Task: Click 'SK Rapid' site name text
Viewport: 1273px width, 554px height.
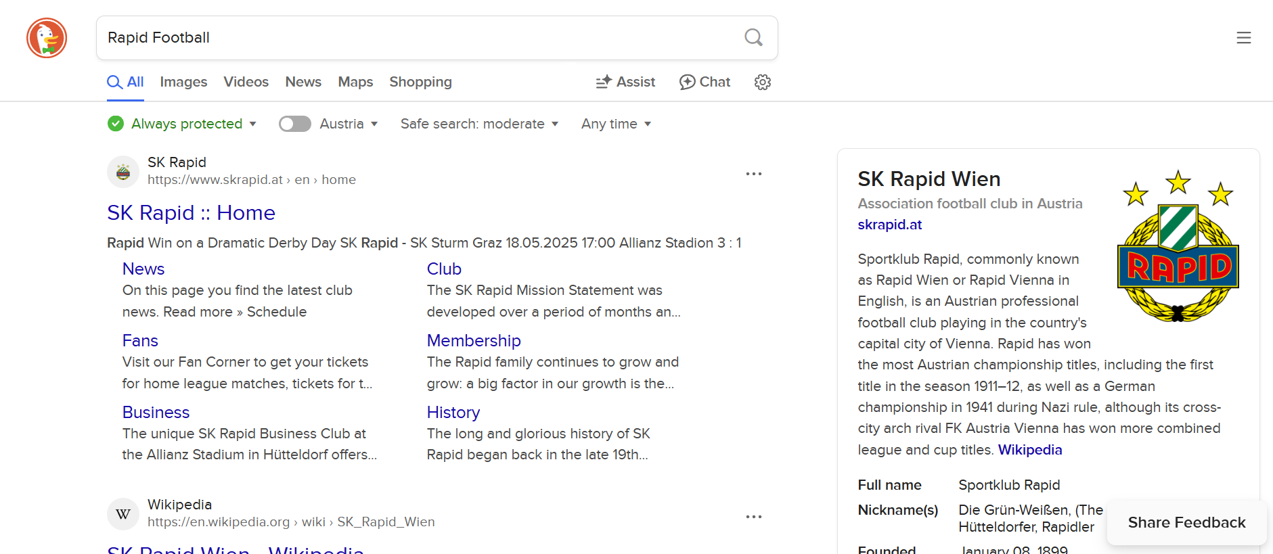Action: [177, 162]
